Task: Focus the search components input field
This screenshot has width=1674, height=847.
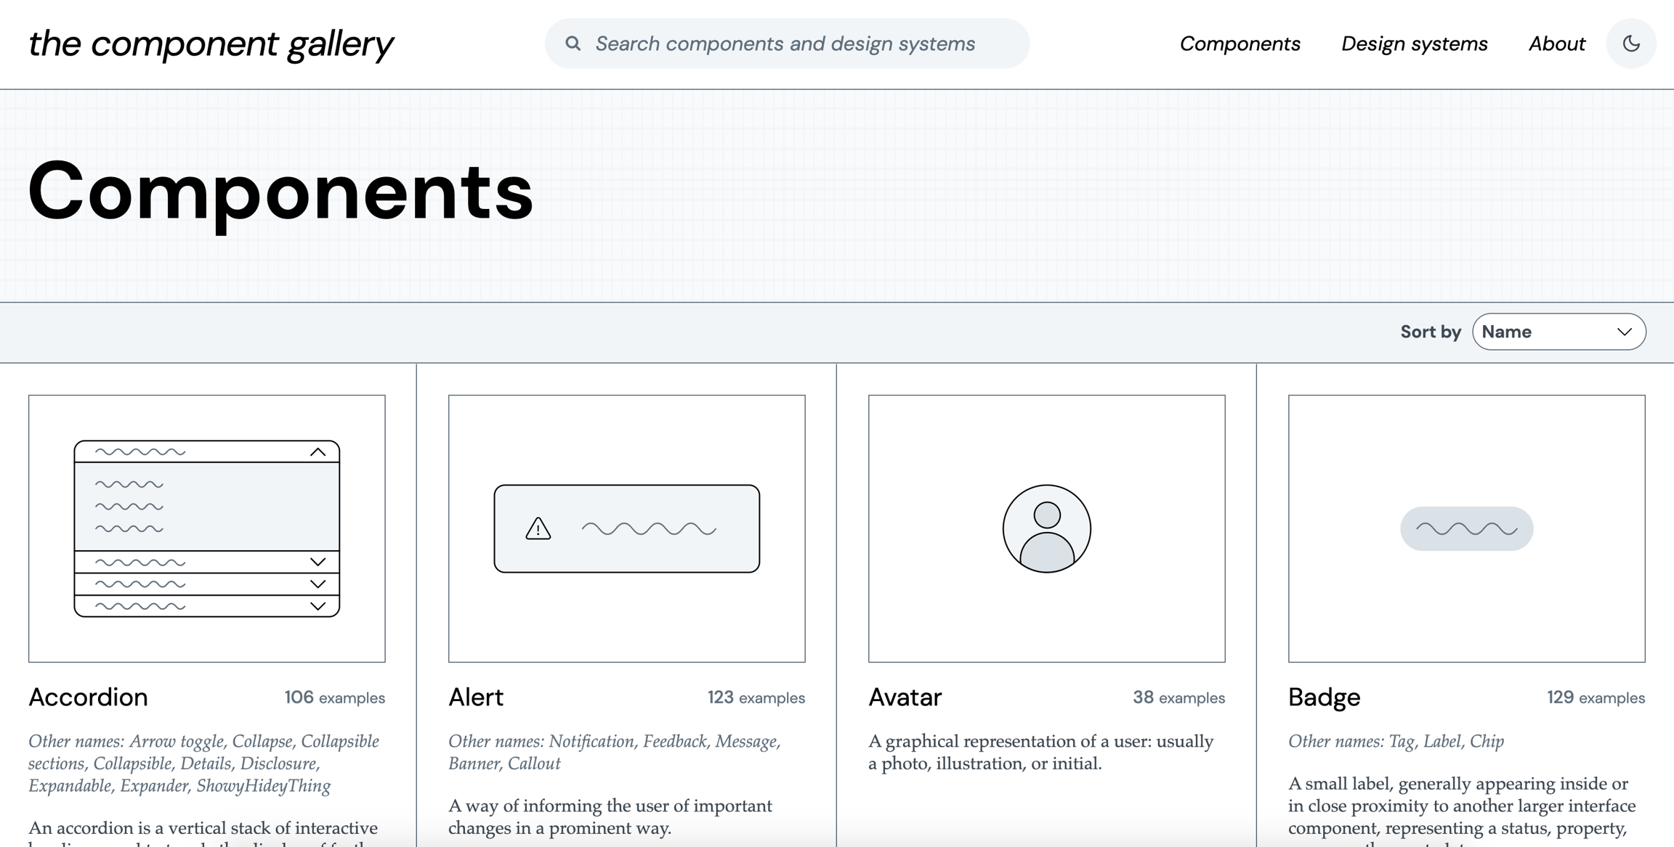Action: coord(799,44)
